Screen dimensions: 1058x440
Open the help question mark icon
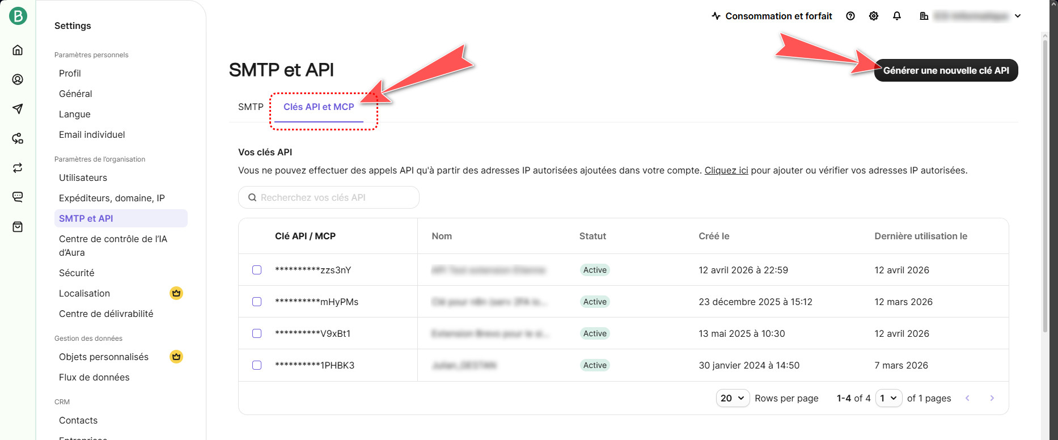click(850, 16)
